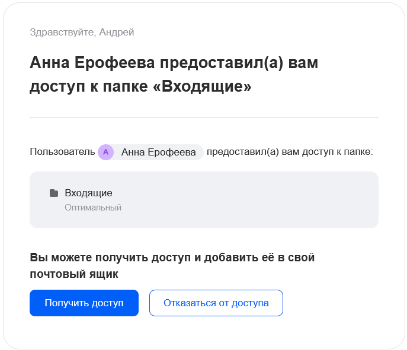
Task: Click the text "предоставил(а) вам доступ к папке:"
Action: click(290, 153)
